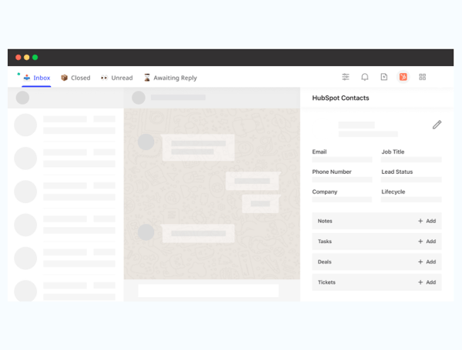This screenshot has width=462, height=350.
Task: Click the plus icon beside Notes
Action: point(420,221)
